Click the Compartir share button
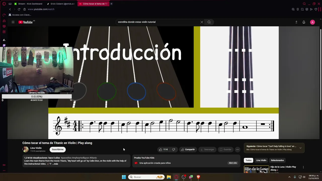 188,150
